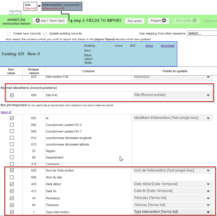The height and width of the screenshot is (216, 217).
Task: Open the Date début field mapping dropdown
Action: click(x=173, y=184)
